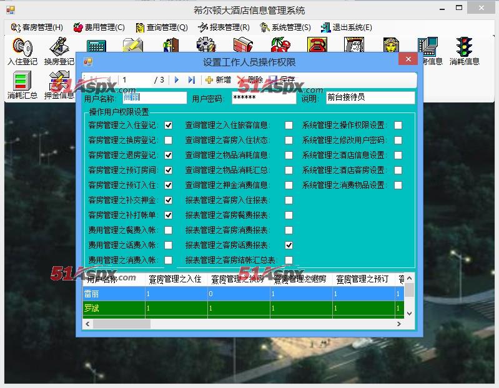This screenshot has height=388, width=499.
Task: Open the 查询管理(Q) menu
Action: pyautogui.click(x=162, y=27)
